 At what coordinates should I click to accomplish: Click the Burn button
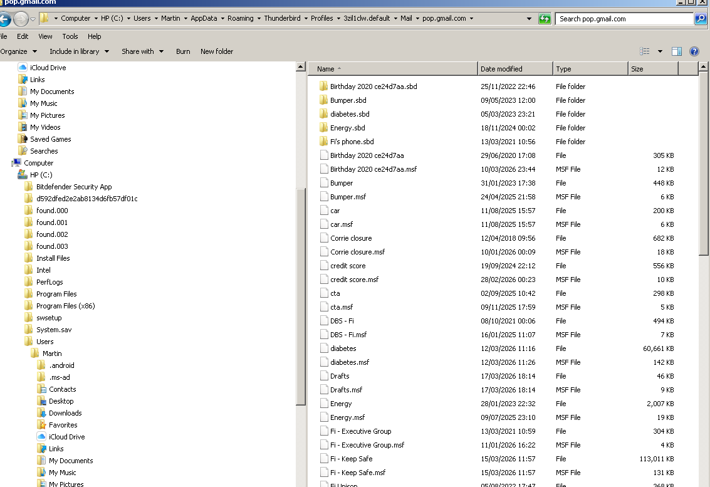(183, 51)
